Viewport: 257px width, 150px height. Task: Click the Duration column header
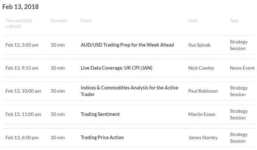click(x=59, y=21)
